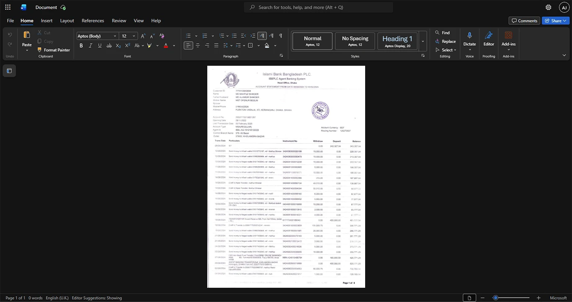Open the Editor proofing tool
The height and width of the screenshot is (302, 572).
[x=489, y=39]
